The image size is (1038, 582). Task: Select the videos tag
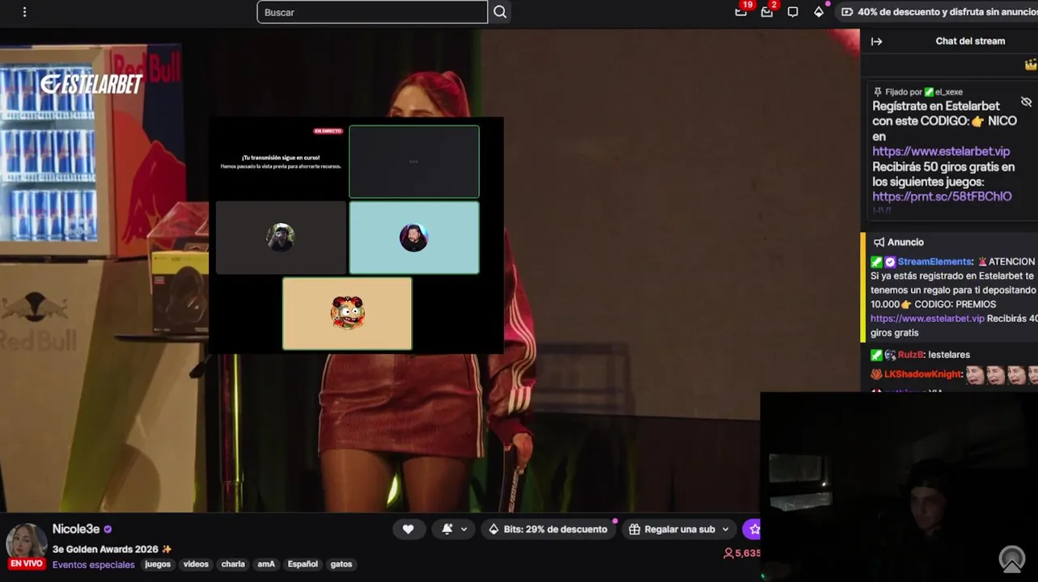pyautogui.click(x=196, y=564)
